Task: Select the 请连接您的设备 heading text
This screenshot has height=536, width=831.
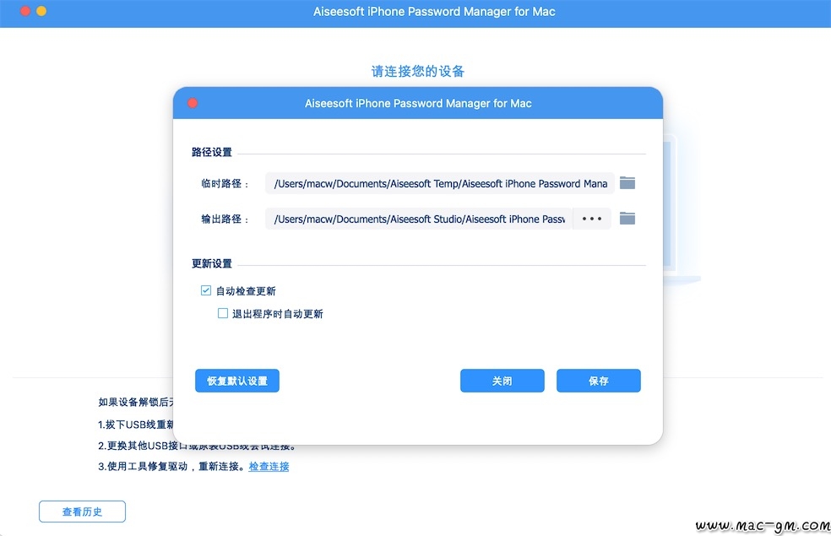Action: coord(418,71)
